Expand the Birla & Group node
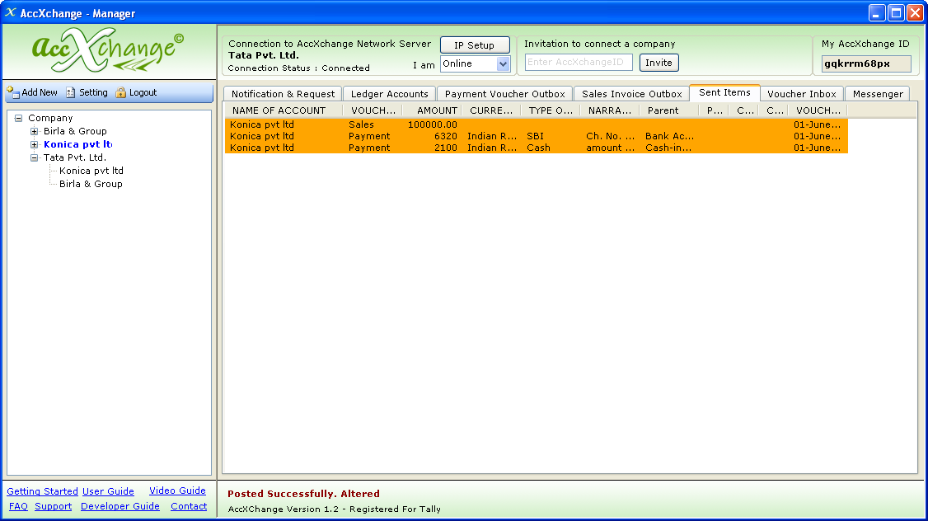Image resolution: width=928 pixels, height=521 pixels. coord(35,131)
